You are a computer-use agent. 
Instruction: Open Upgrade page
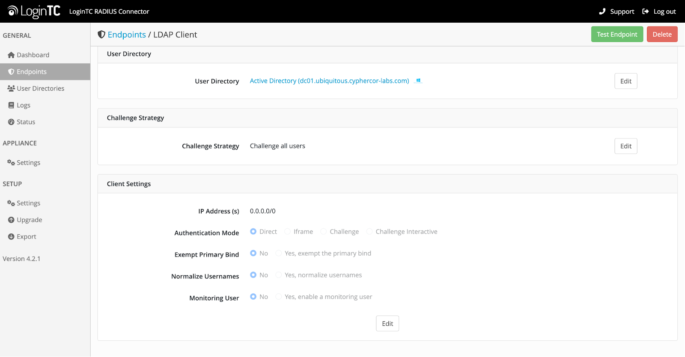(x=45, y=220)
